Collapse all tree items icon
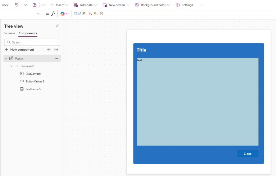This screenshot has height=176, width=276. pos(49,50)
